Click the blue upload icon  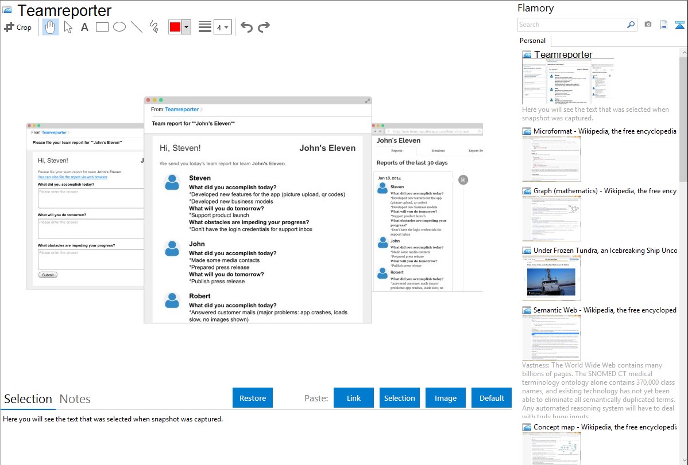[x=679, y=25]
